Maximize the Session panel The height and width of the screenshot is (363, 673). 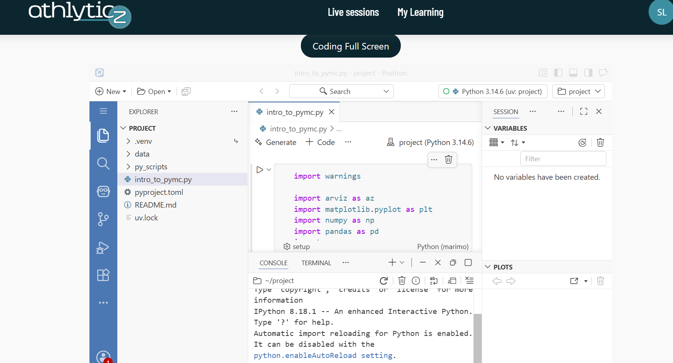click(584, 111)
